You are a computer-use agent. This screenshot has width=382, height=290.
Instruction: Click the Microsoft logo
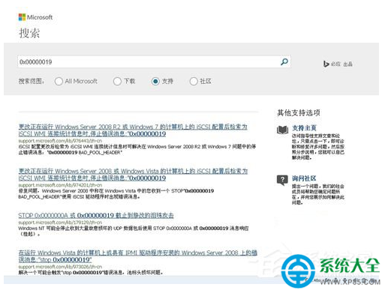35,17
